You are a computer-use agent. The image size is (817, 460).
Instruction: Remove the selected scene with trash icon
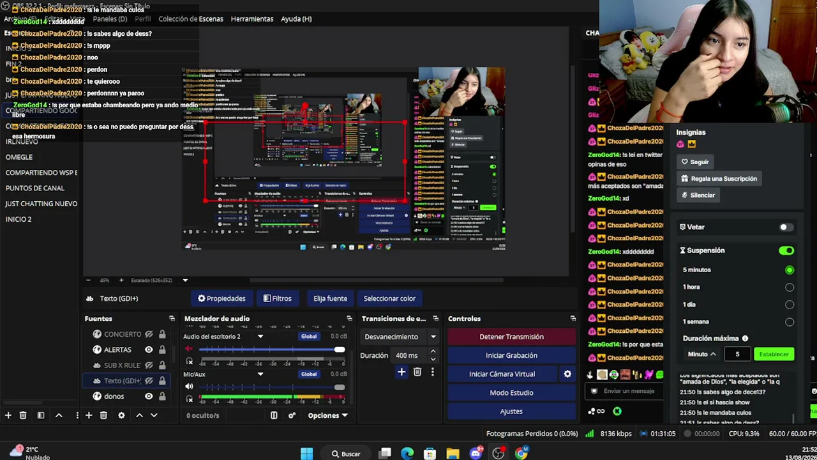click(23, 415)
